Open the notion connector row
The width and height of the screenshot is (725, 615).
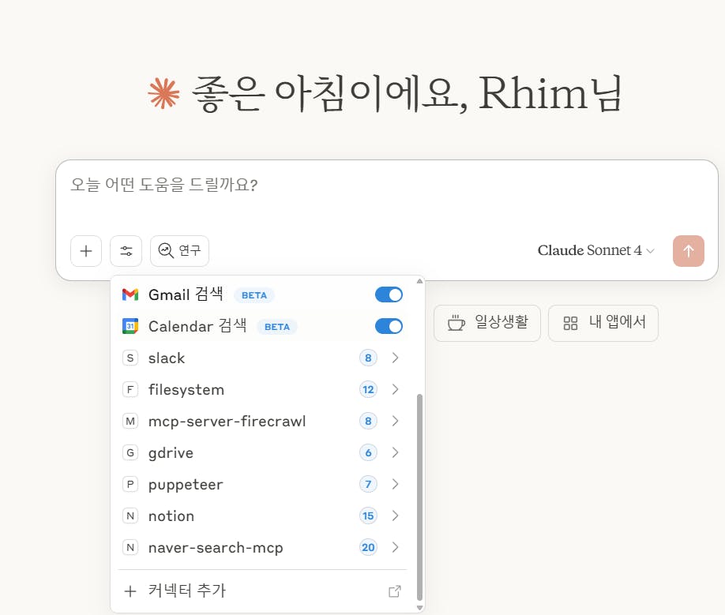pos(262,516)
